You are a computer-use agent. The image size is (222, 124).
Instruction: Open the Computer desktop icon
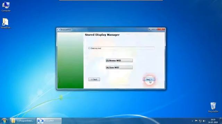pos(6,6)
